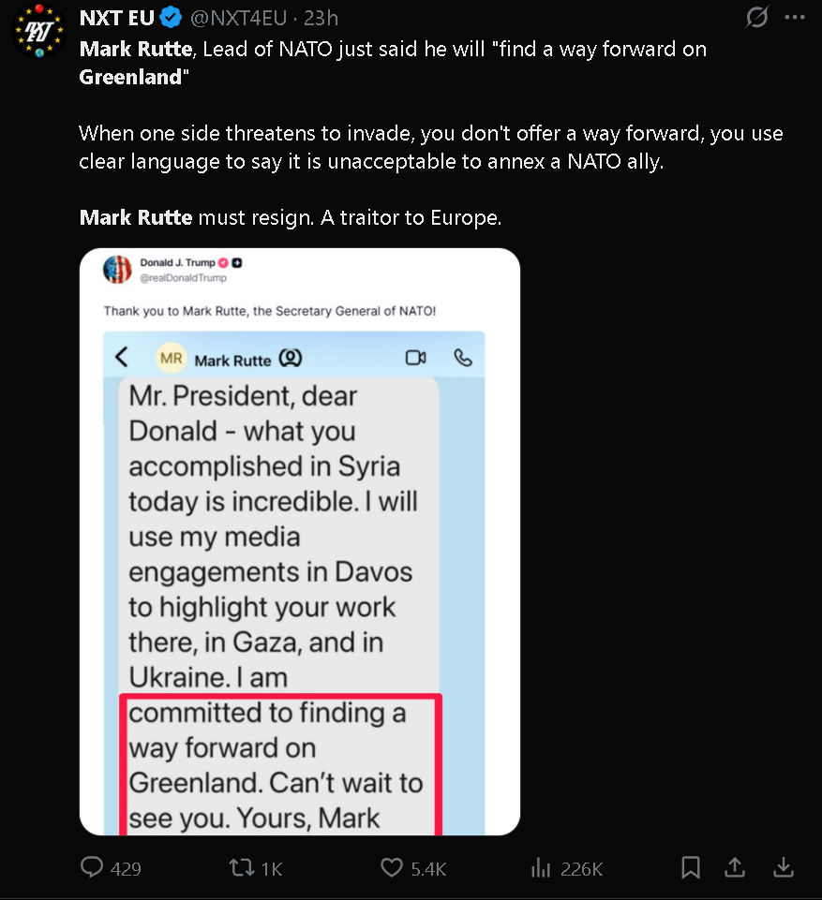Click the download arrow icon

(x=783, y=868)
